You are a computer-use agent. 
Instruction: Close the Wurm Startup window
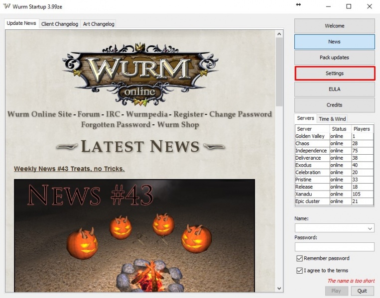pos(370,6)
